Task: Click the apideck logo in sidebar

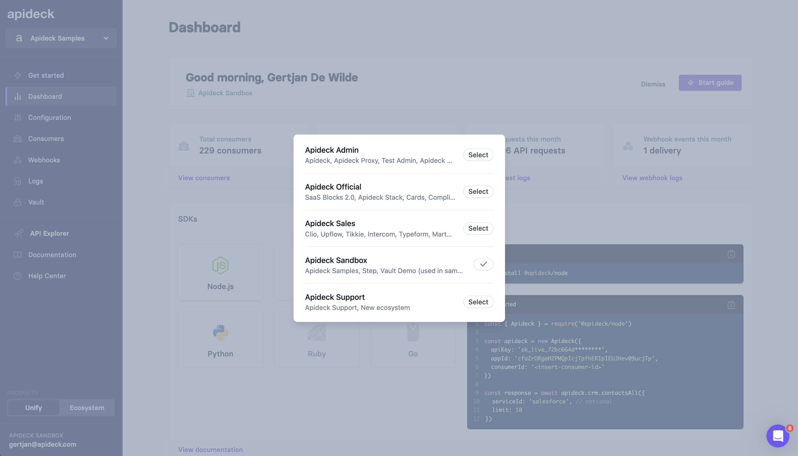Action: (x=31, y=14)
